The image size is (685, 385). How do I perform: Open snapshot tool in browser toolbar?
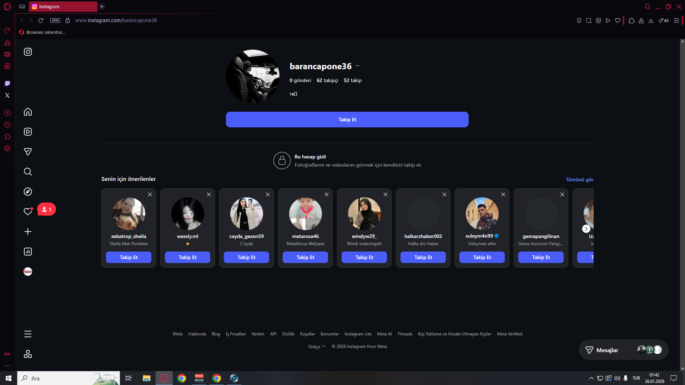pos(589,20)
